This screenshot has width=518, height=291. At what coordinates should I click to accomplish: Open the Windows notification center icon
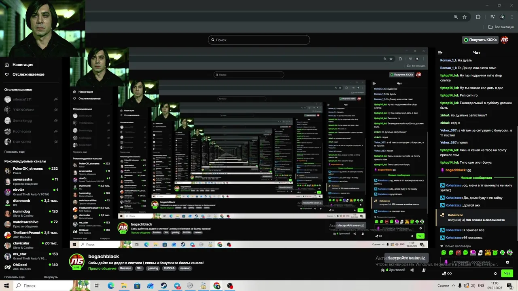(x=511, y=286)
